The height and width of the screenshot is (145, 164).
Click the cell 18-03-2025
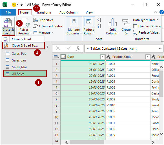pyautogui.click(x=83, y=93)
